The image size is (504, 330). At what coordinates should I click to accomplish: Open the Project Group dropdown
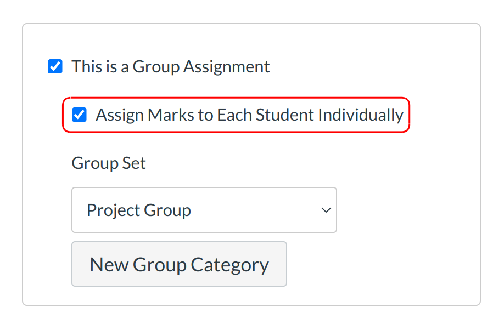click(204, 210)
